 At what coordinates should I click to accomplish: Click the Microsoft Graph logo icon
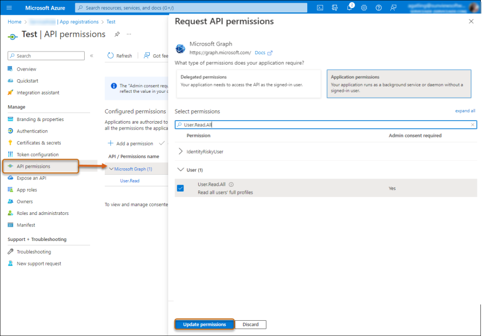tap(180, 48)
